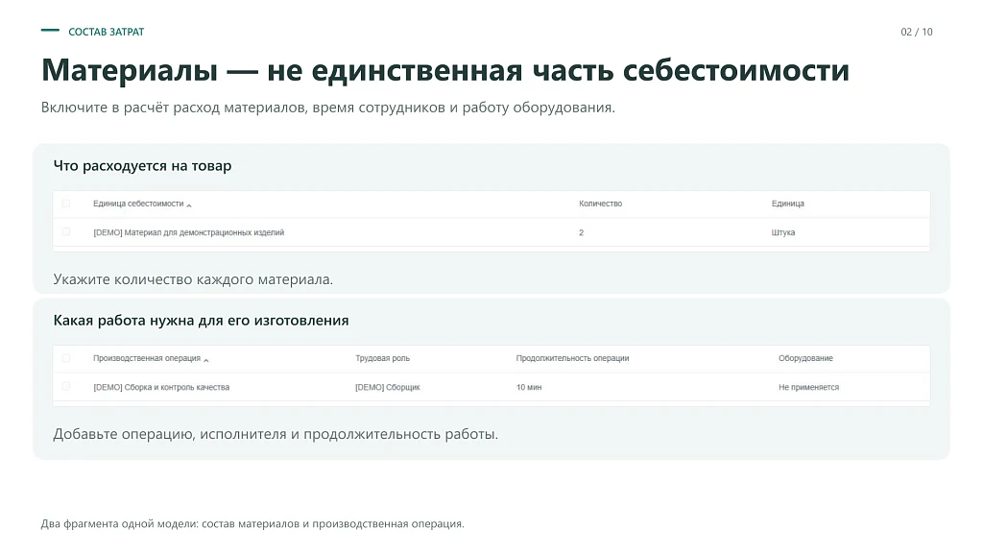This screenshot has height=553, width=983.
Task: Tick the header checkbox beside Производственная операция
Action: coord(66,358)
